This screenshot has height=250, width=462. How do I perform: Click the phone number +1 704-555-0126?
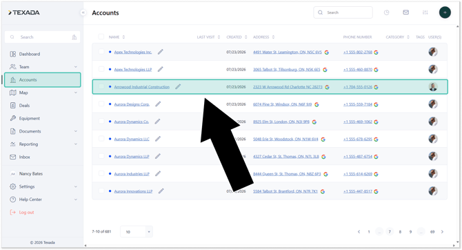tap(358, 87)
